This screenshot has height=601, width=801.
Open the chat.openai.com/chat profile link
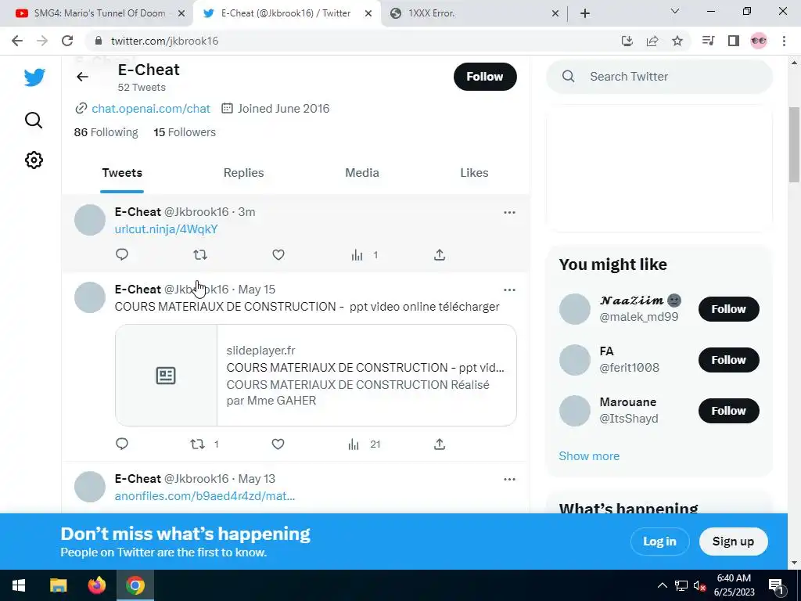[x=151, y=108]
